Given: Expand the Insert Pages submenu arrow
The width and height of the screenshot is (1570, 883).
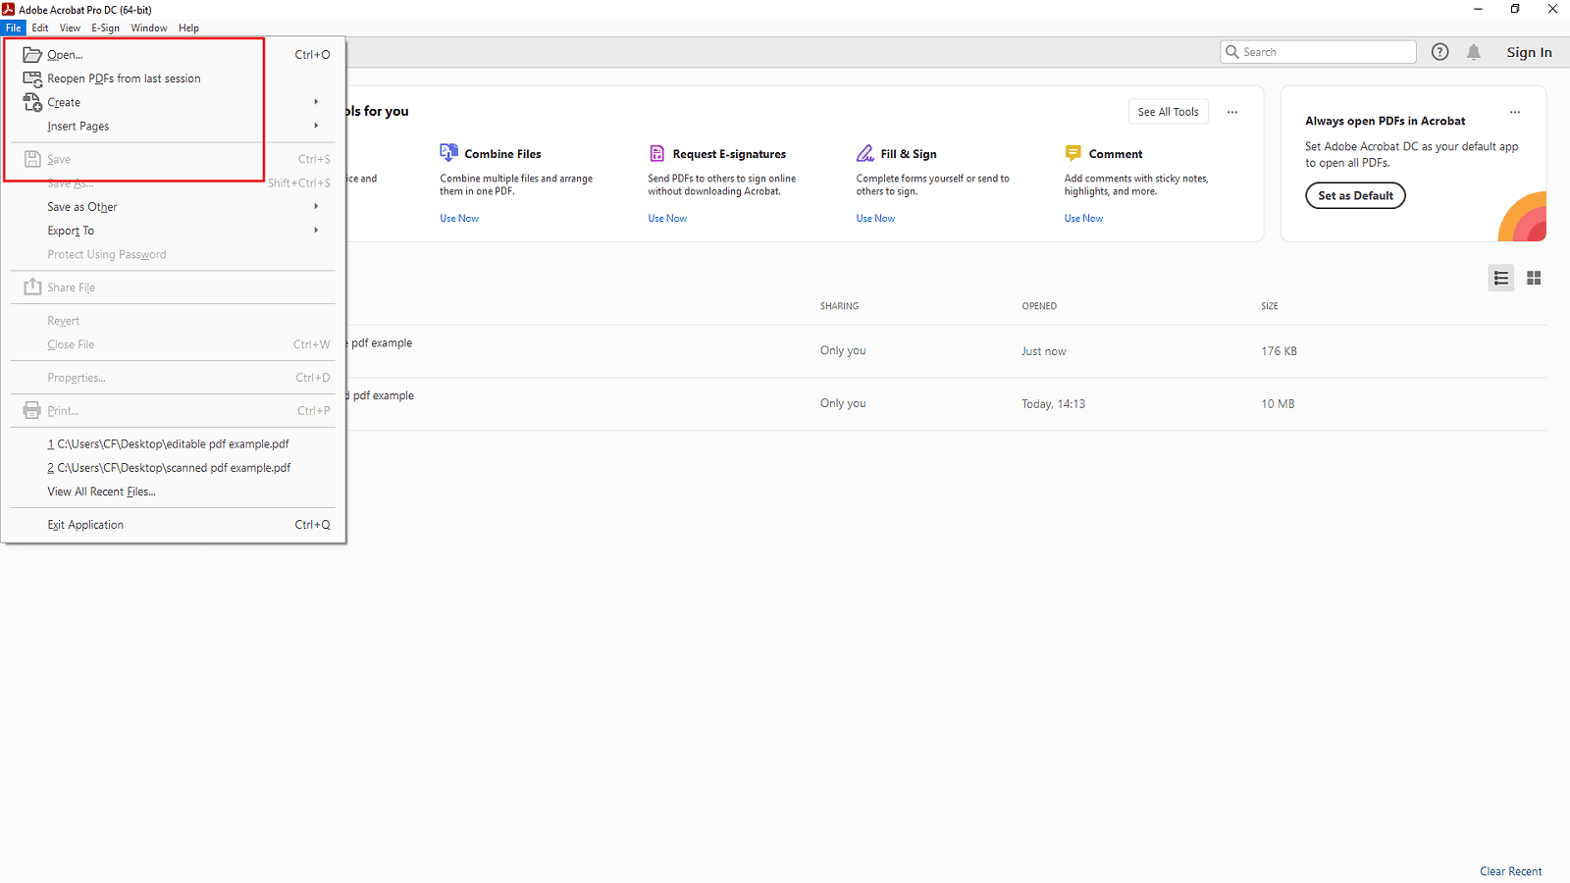Looking at the screenshot, I should [316, 126].
